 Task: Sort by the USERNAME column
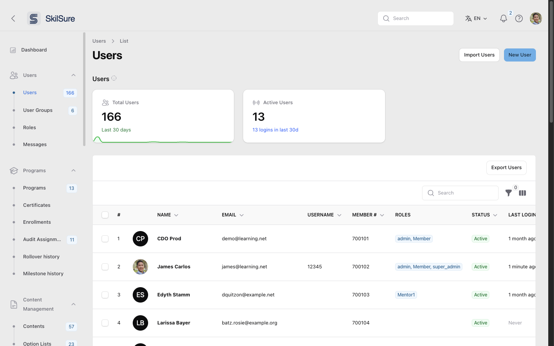pyautogui.click(x=324, y=215)
